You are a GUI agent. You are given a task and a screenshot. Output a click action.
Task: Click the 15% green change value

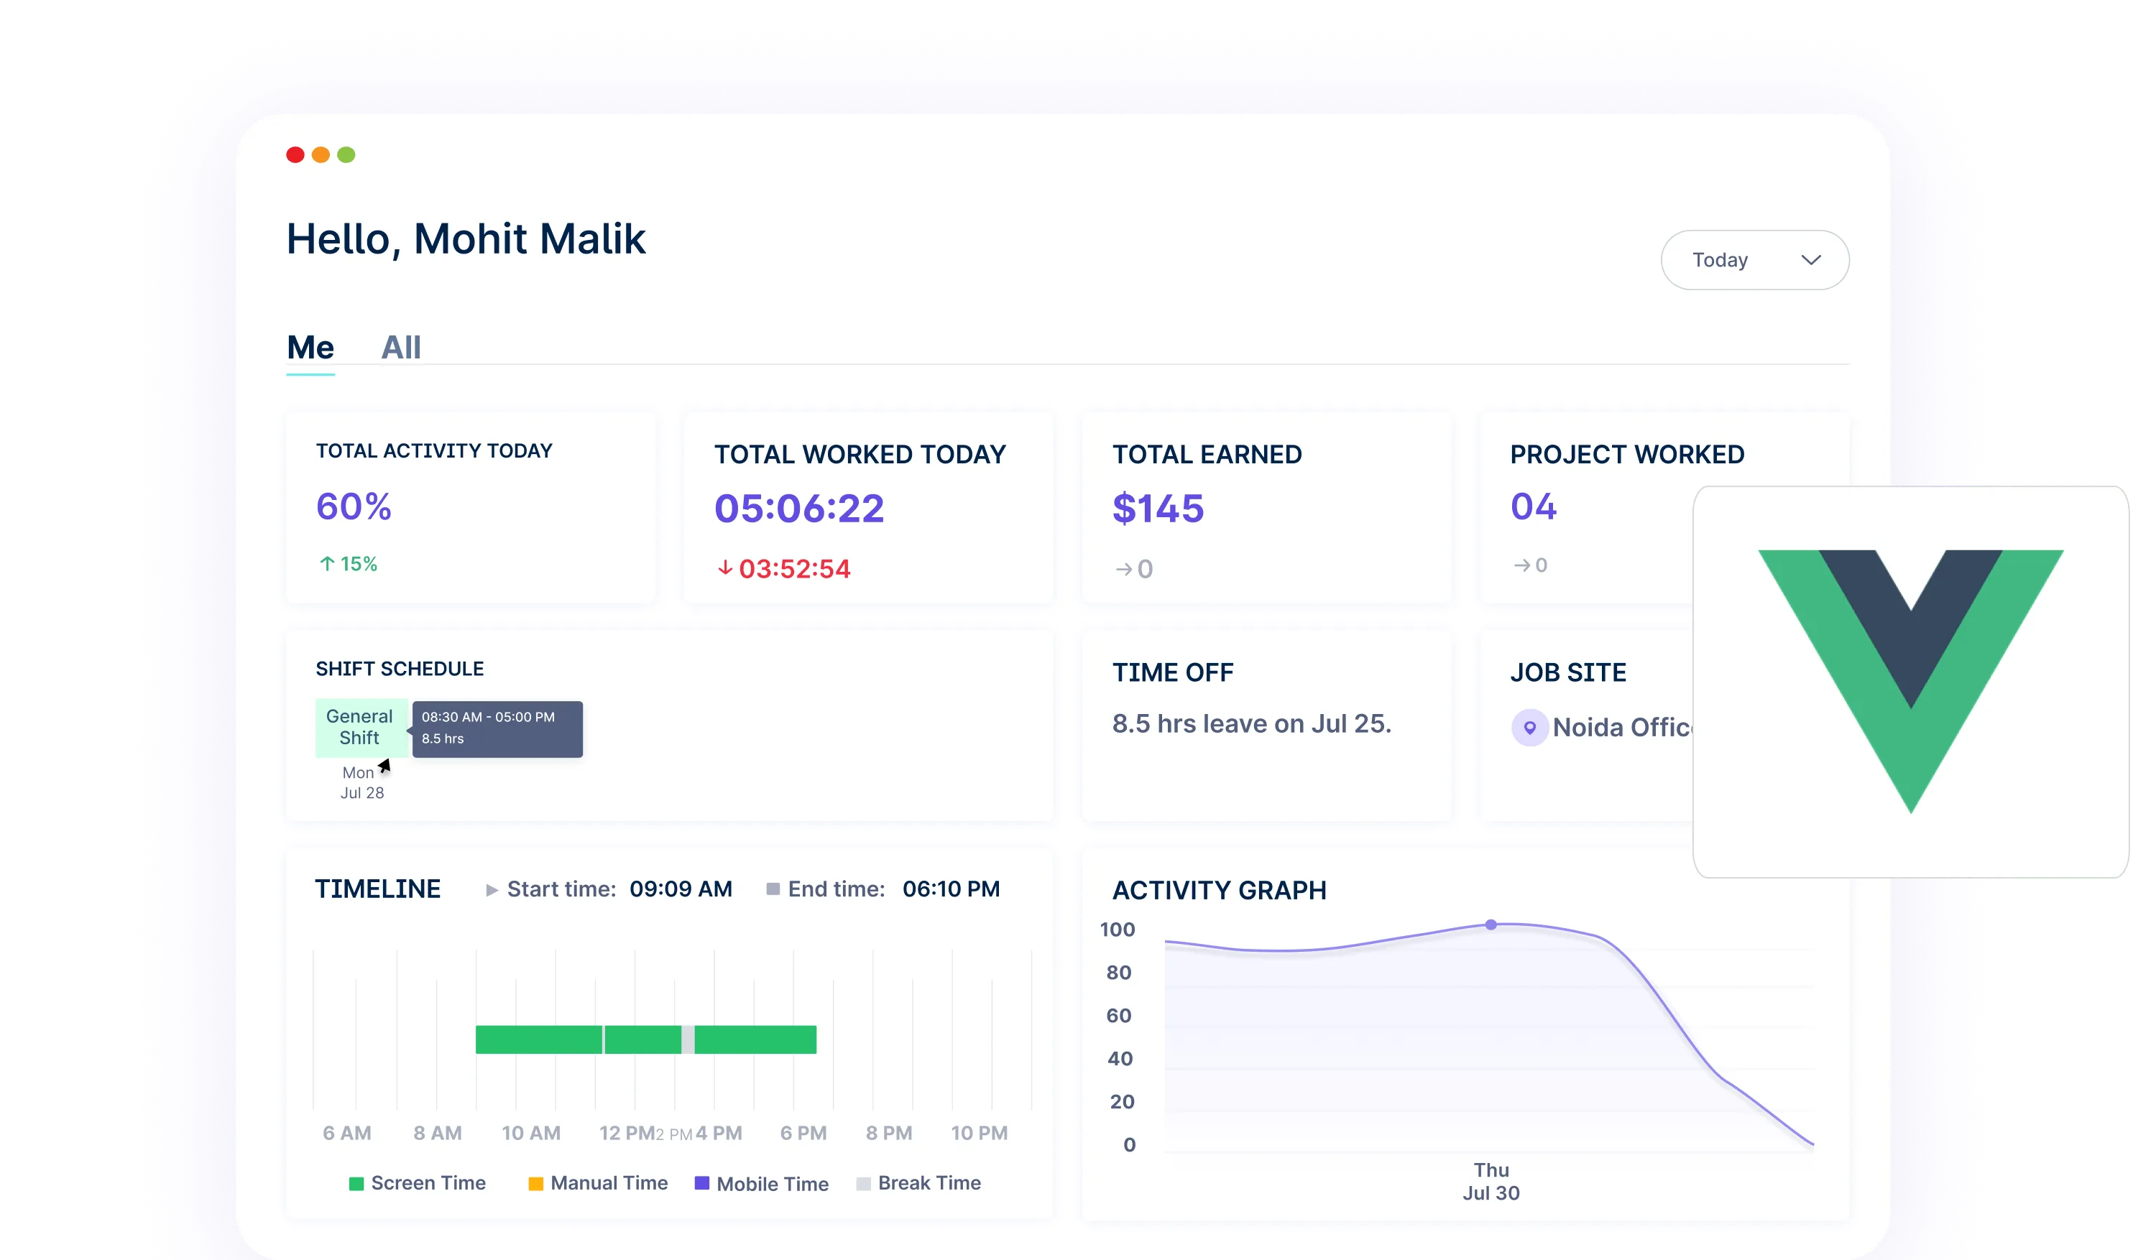(x=359, y=564)
